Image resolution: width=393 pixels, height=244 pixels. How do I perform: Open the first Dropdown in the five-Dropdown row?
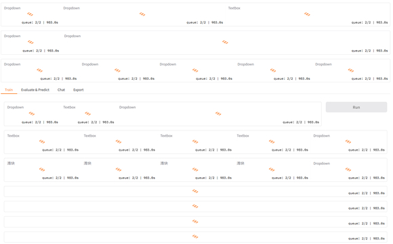[40, 71]
